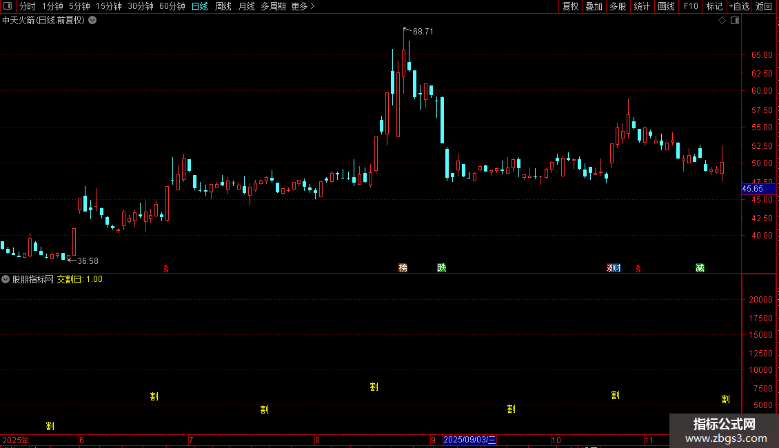Click the red $ marker in June
This screenshot has height=448, width=779.
(x=166, y=269)
